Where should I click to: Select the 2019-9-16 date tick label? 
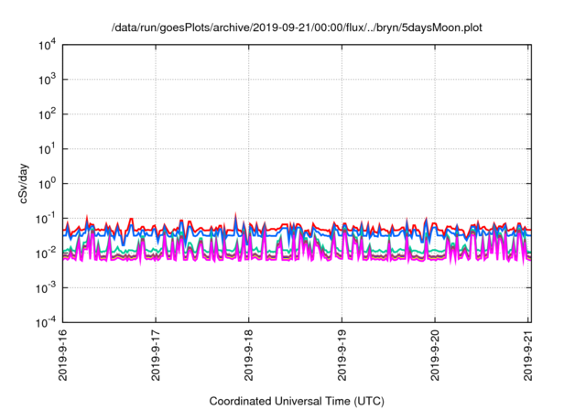click(62, 356)
